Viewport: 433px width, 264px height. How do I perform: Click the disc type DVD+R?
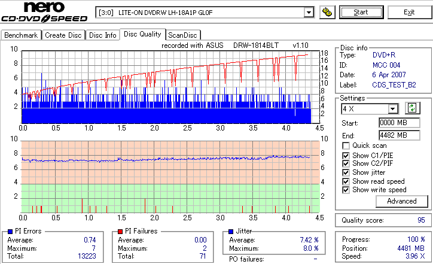(384, 54)
